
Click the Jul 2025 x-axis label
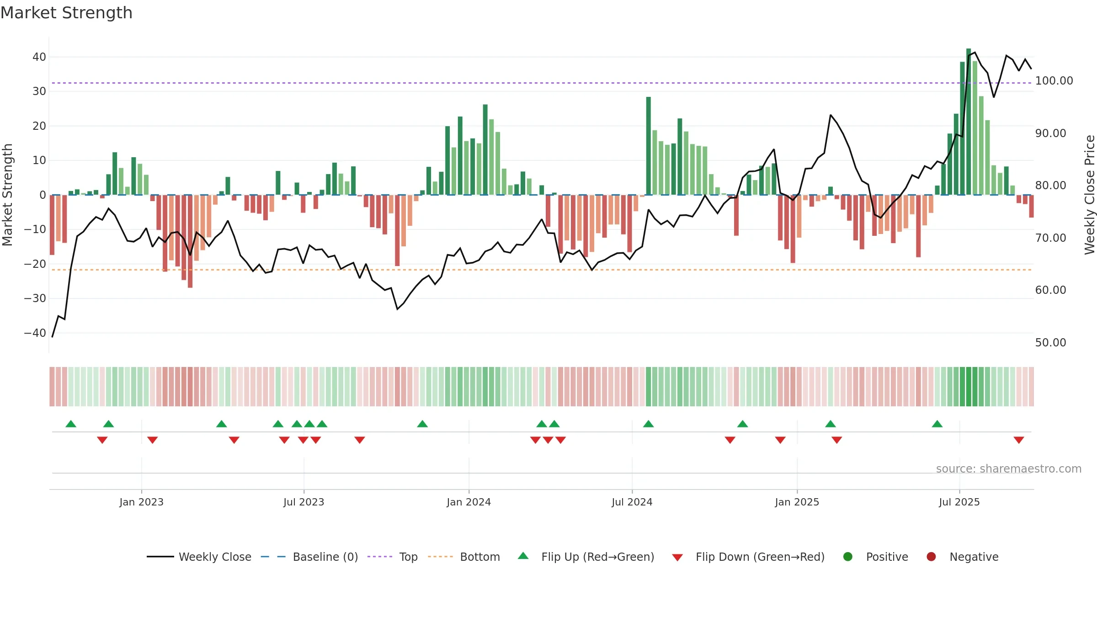(959, 502)
